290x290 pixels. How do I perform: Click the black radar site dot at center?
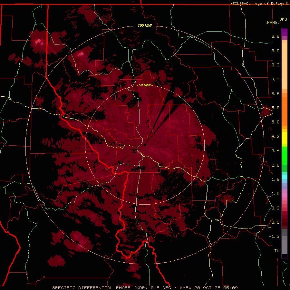(145, 145)
